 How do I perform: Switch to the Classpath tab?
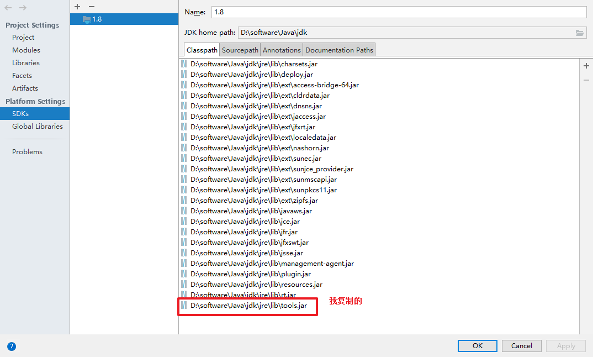click(x=202, y=50)
